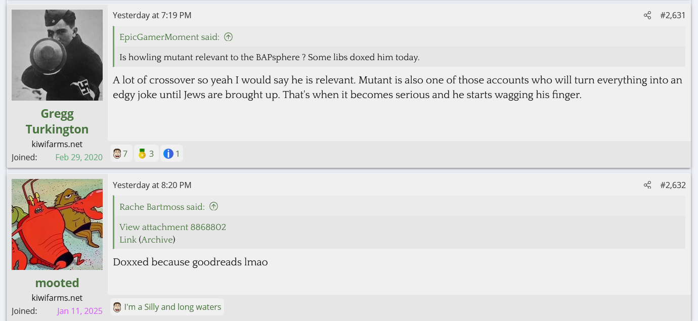Click "View attachment 8868802" link

[x=172, y=227]
